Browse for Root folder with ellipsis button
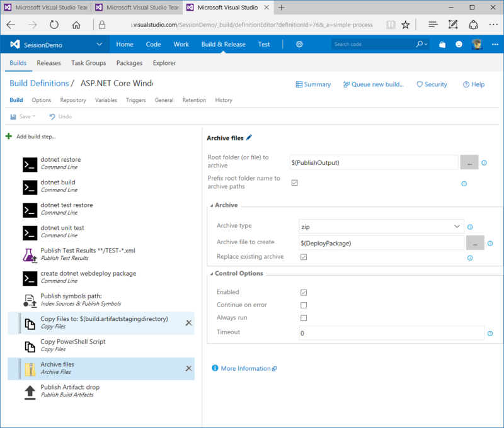 469,162
